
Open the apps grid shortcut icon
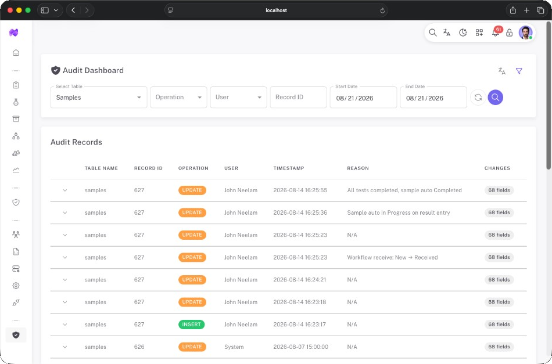[x=479, y=33]
